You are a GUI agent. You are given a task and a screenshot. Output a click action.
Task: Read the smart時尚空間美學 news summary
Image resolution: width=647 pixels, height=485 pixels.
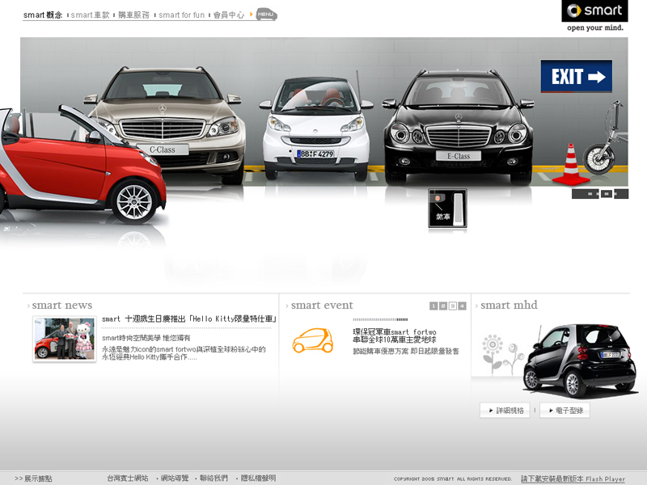click(146, 338)
